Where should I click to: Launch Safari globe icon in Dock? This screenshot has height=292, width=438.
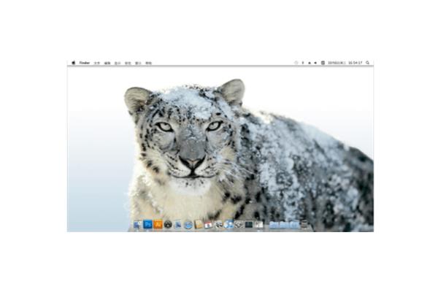point(188,225)
